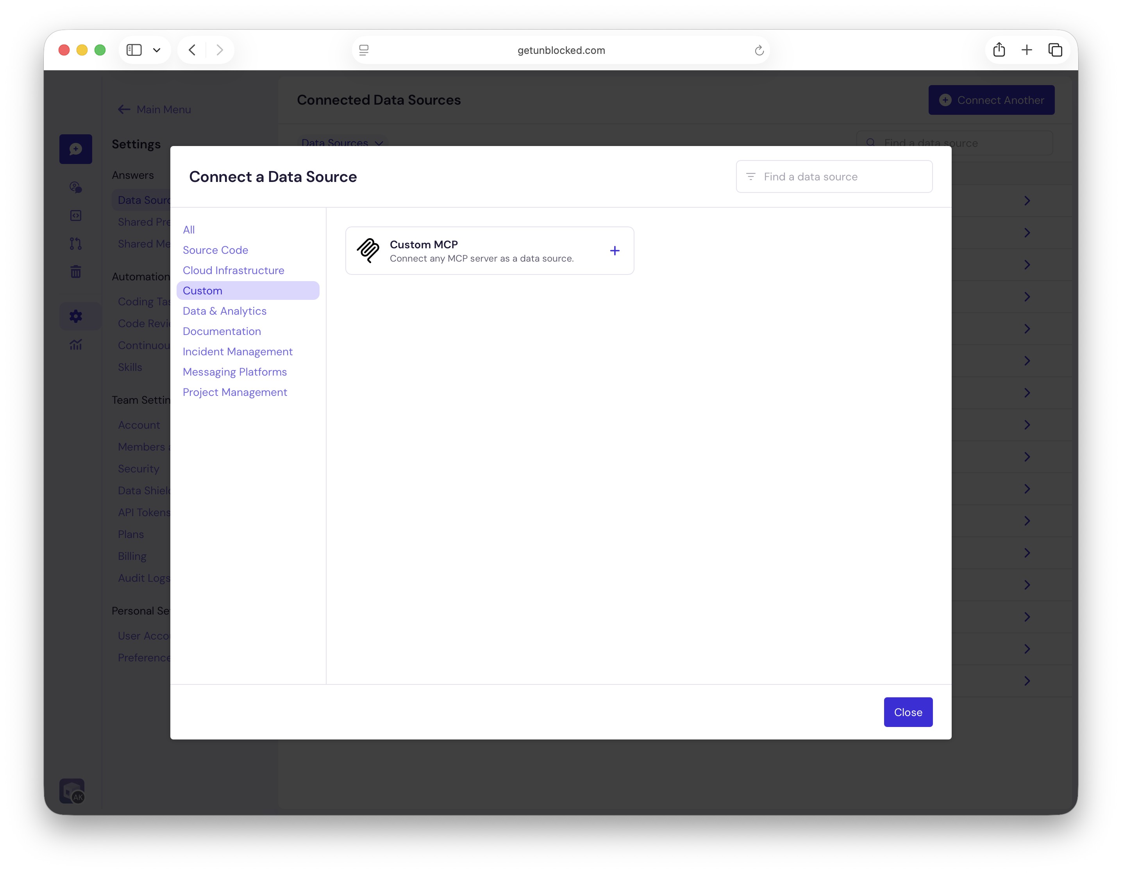Add the Custom MCP data source plus icon
Viewport: 1122px width, 873px height.
(x=615, y=251)
